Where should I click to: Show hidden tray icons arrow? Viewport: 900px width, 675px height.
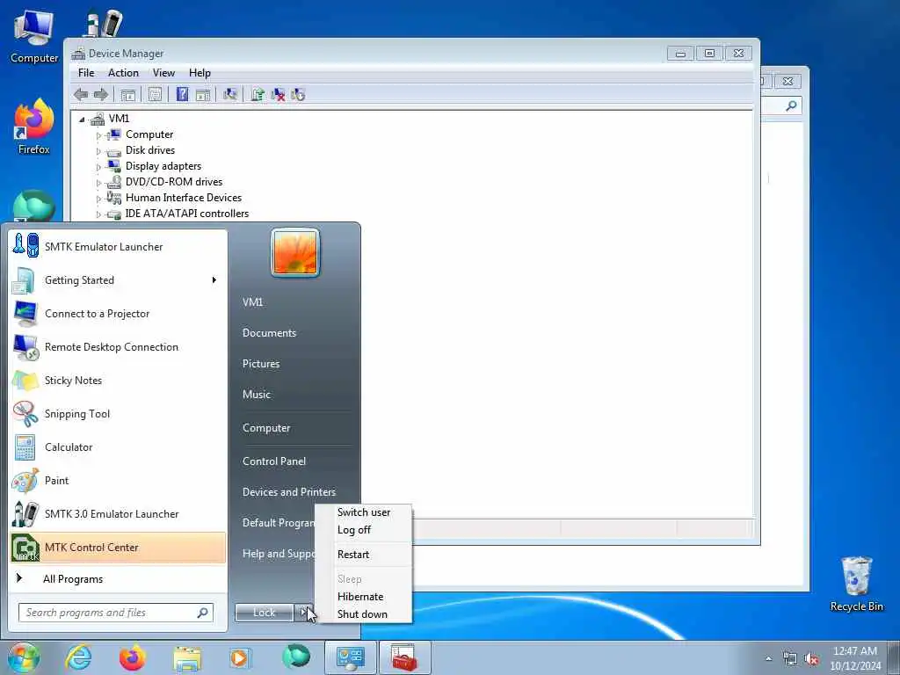pos(768,659)
